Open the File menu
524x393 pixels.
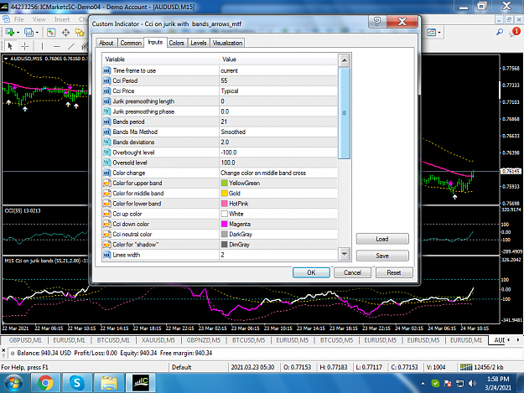tap(18, 19)
